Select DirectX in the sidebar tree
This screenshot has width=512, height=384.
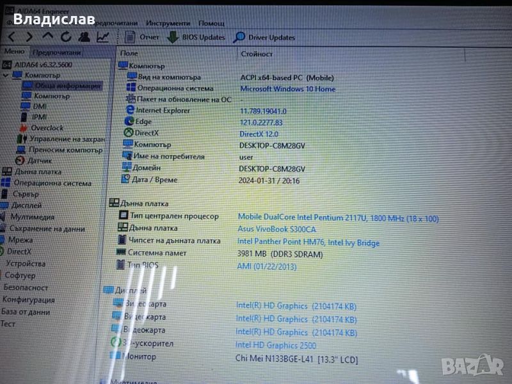(x=15, y=252)
